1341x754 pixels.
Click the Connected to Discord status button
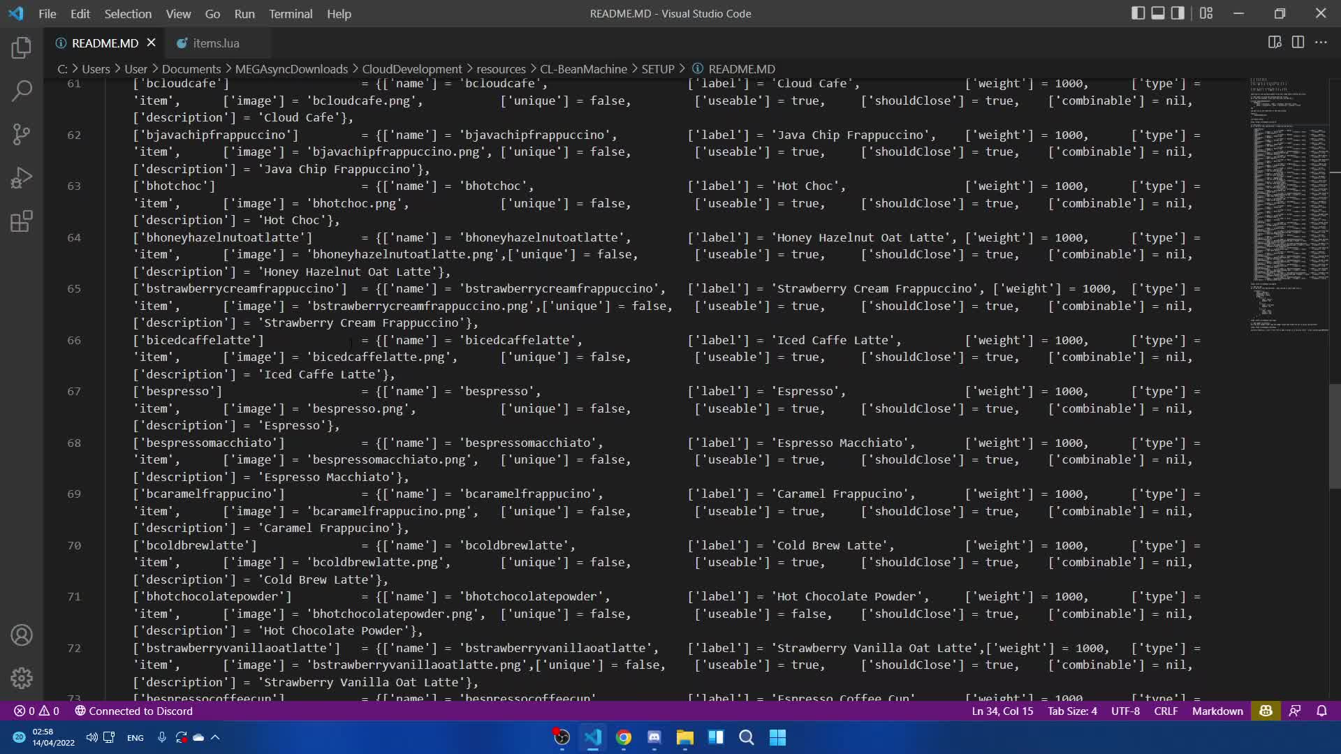click(x=133, y=711)
